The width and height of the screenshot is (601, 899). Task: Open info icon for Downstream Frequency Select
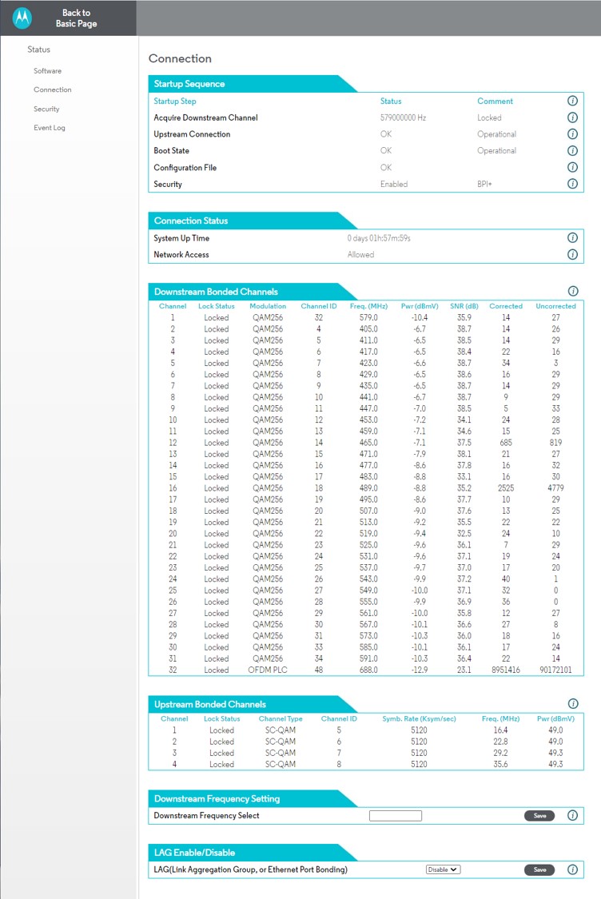click(x=572, y=815)
